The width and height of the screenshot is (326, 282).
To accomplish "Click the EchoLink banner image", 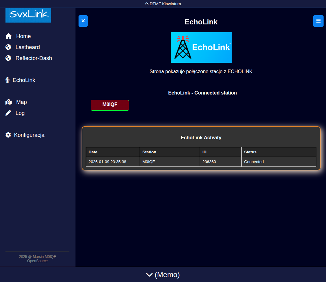I will point(201,48).
